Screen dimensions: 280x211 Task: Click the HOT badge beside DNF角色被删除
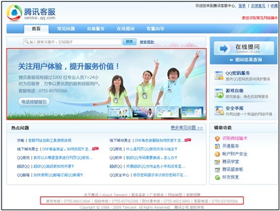tap(188, 140)
